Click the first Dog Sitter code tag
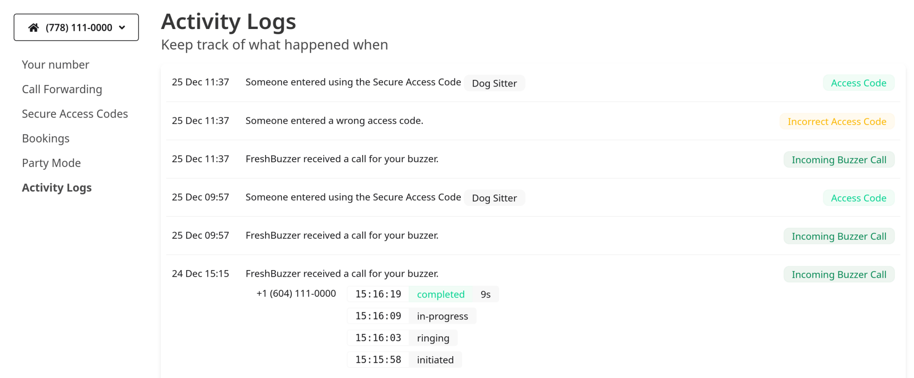Screen dimensions: 914x378 [494, 83]
